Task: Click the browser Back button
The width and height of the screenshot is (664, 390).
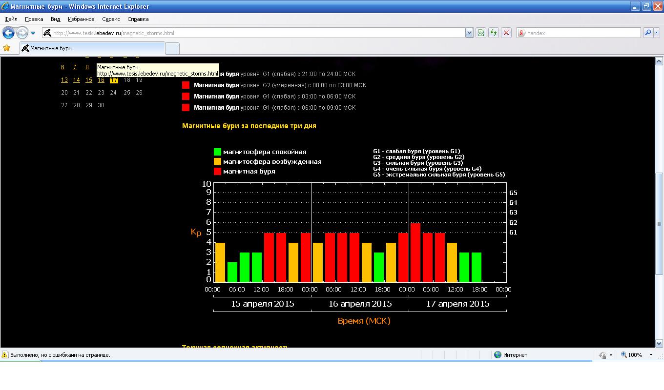Action: point(8,33)
